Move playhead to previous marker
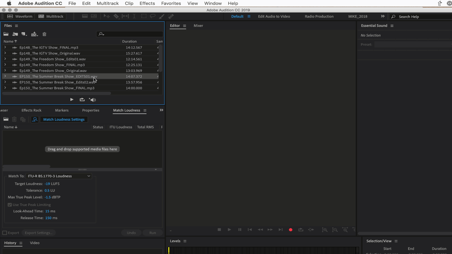 pos(250,230)
